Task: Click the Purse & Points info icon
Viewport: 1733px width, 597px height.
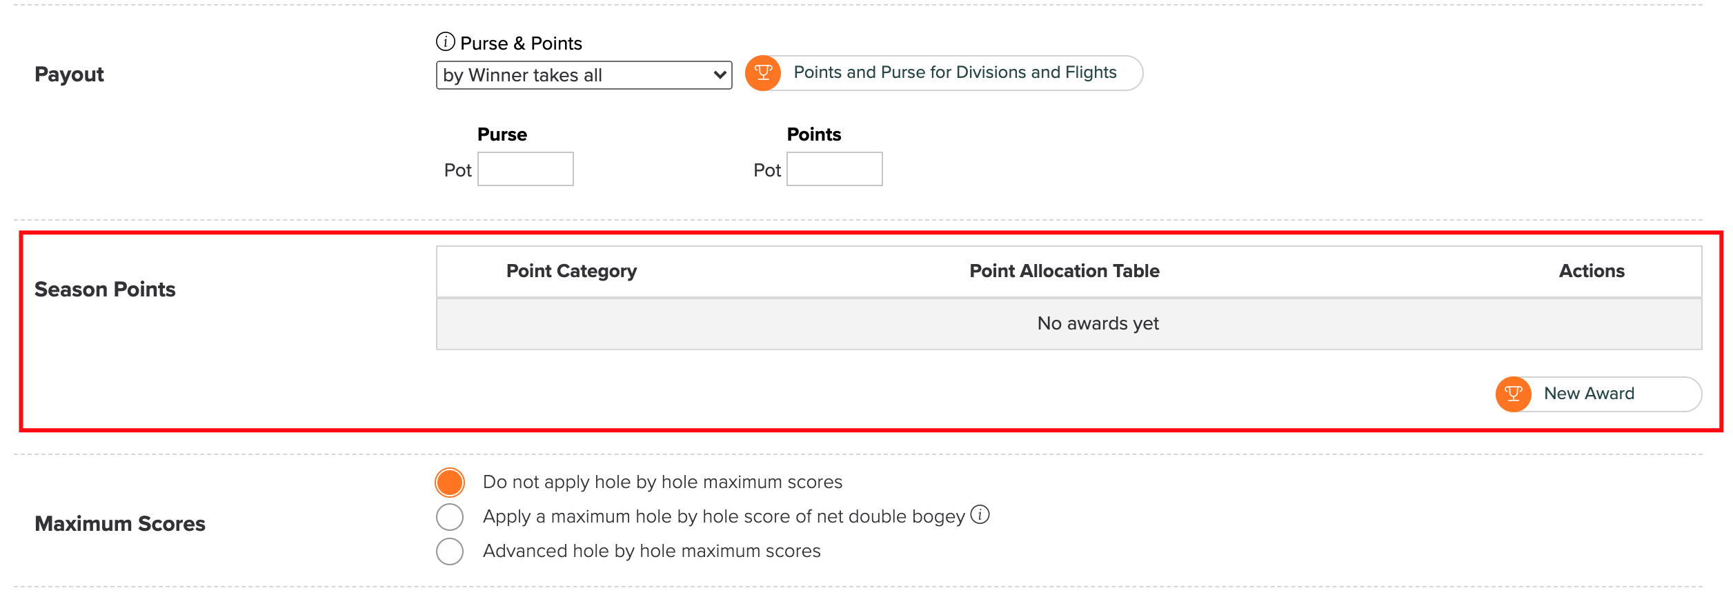Action: tap(446, 42)
